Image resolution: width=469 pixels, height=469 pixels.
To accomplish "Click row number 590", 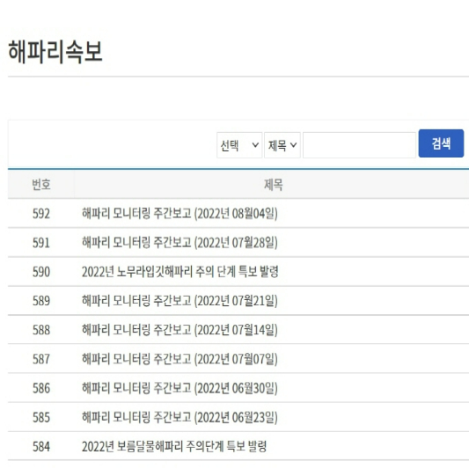I will point(41,272).
